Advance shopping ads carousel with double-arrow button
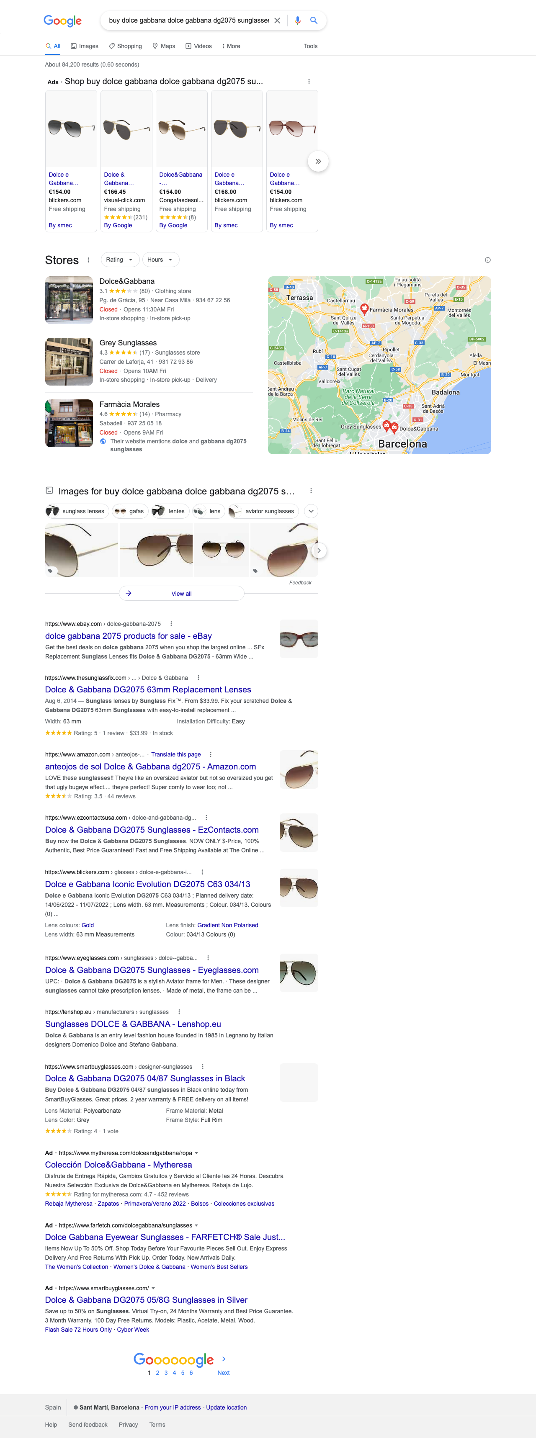This screenshot has height=1438, width=536. (318, 161)
